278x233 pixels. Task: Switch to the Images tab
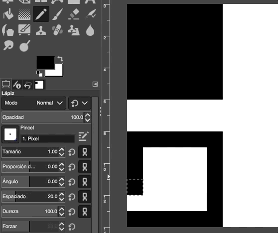[39, 85]
